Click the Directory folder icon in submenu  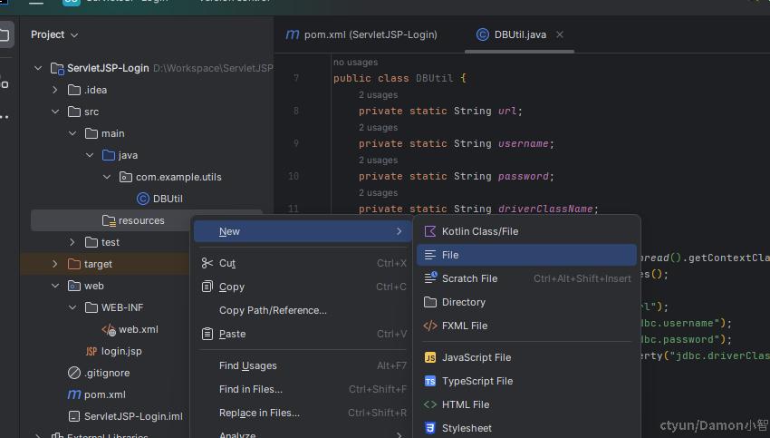[430, 302]
